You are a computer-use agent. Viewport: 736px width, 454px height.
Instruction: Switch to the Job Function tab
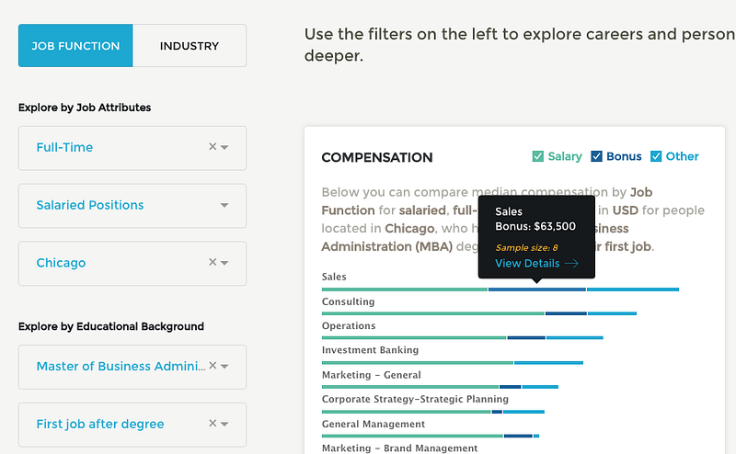point(75,46)
